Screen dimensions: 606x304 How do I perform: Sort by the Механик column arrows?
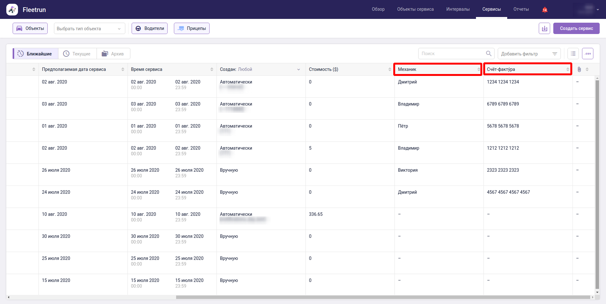478,69
